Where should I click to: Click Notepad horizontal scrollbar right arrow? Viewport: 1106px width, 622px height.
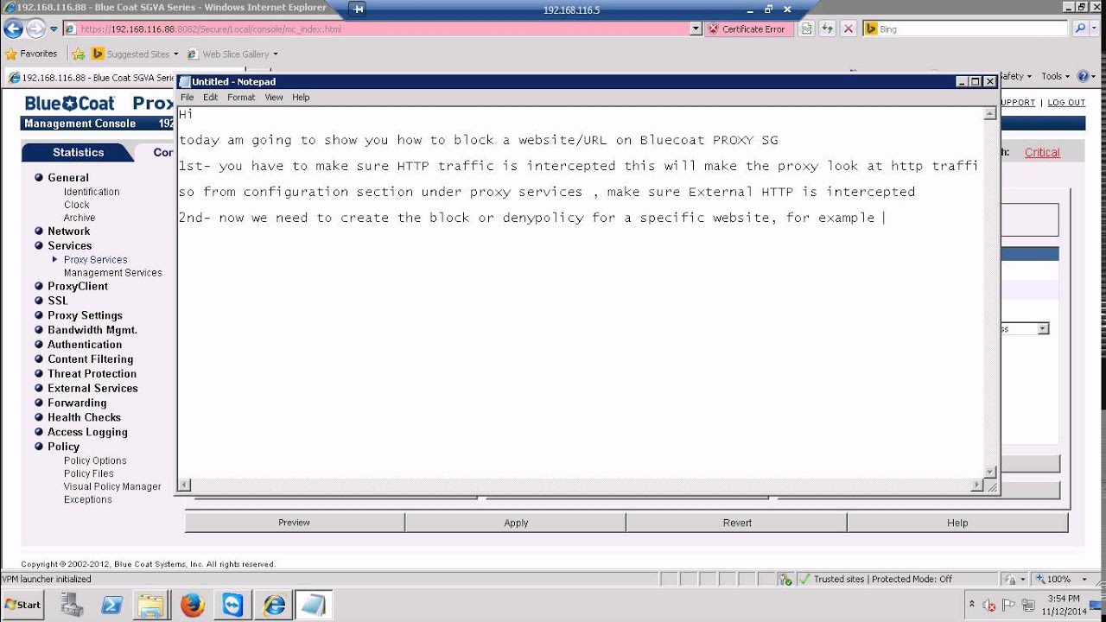[977, 486]
